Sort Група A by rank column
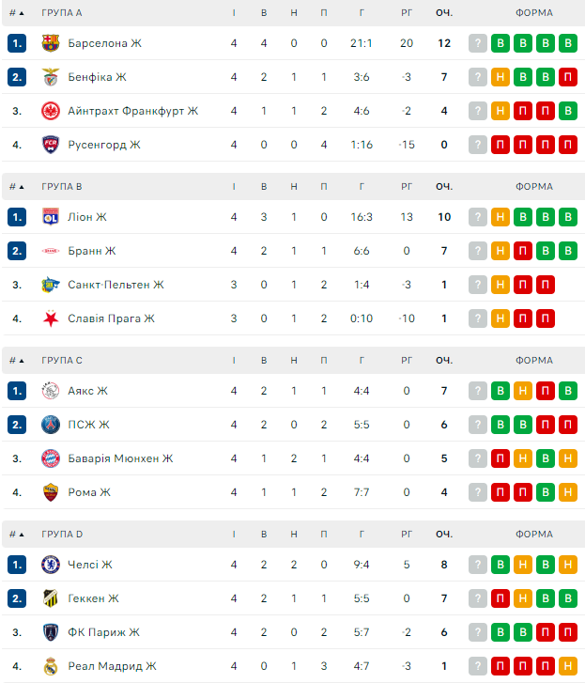 [x=17, y=13]
